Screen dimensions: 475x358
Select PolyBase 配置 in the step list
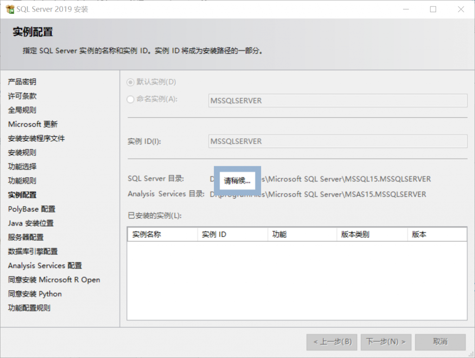tap(32, 209)
